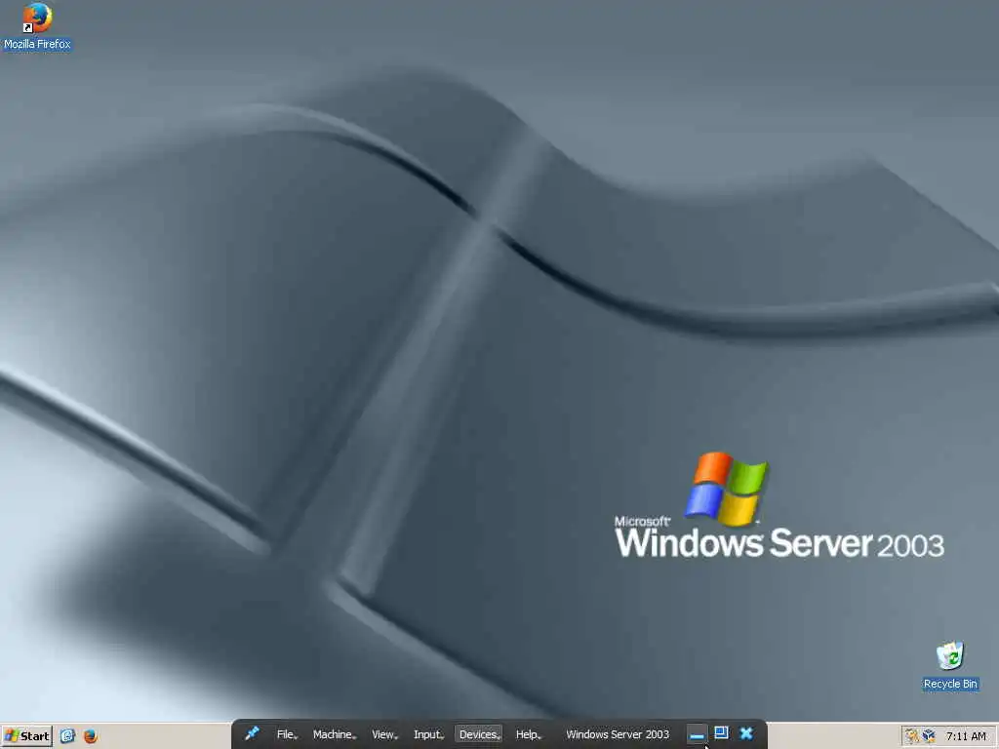Open the Machine menu

pyautogui.click(x=334, y=734)
